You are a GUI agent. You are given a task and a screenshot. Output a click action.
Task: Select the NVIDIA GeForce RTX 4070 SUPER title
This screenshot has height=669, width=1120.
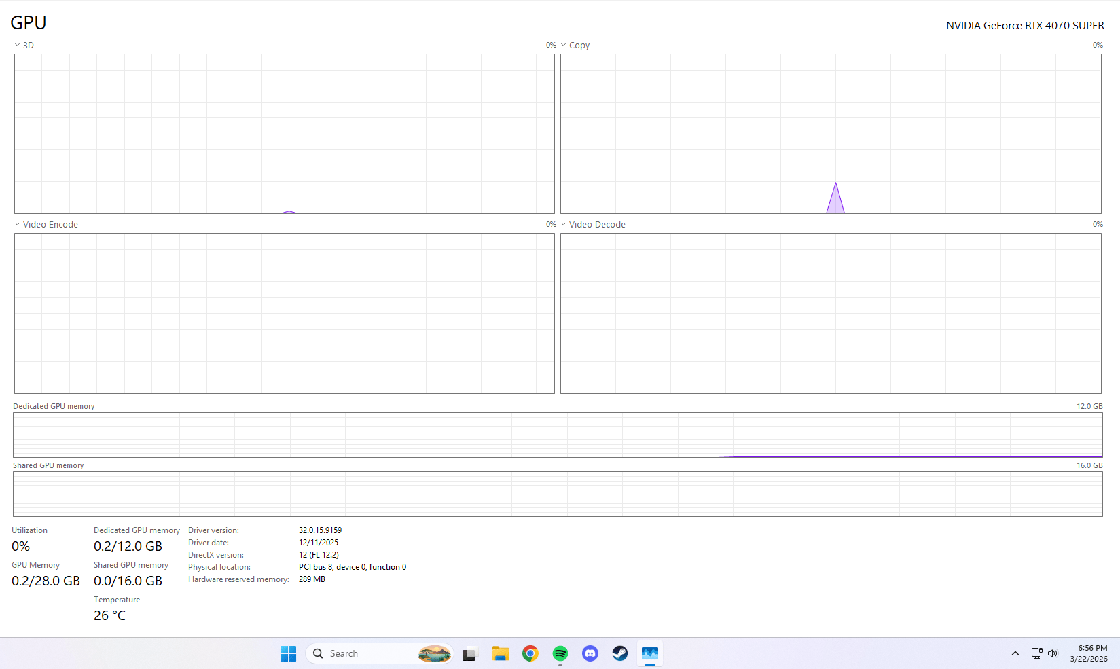click(1025, 26)
